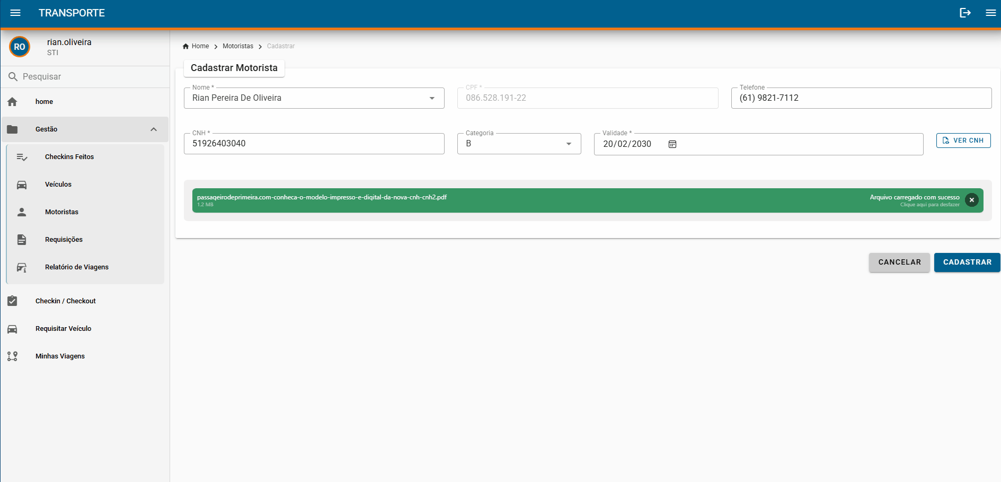Click the RO user avatar
This screenshot has height=482, width=1001.
click(20, 47)
